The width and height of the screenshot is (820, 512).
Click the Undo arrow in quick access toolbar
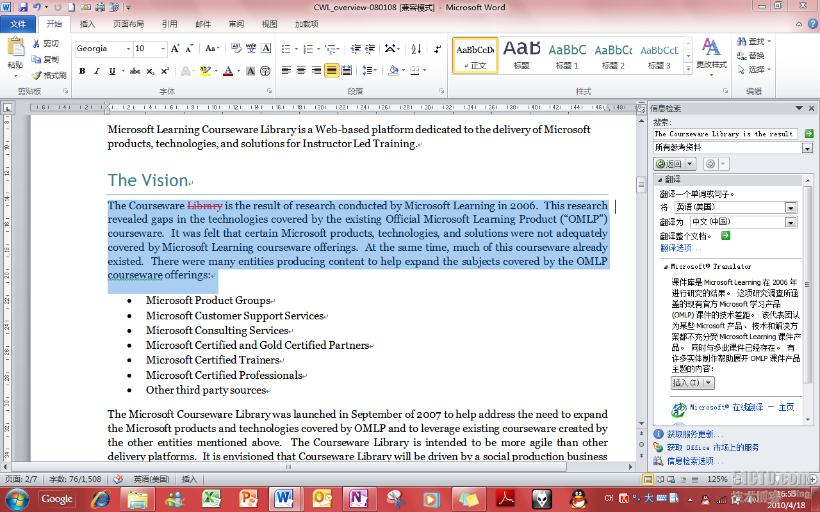37,7
